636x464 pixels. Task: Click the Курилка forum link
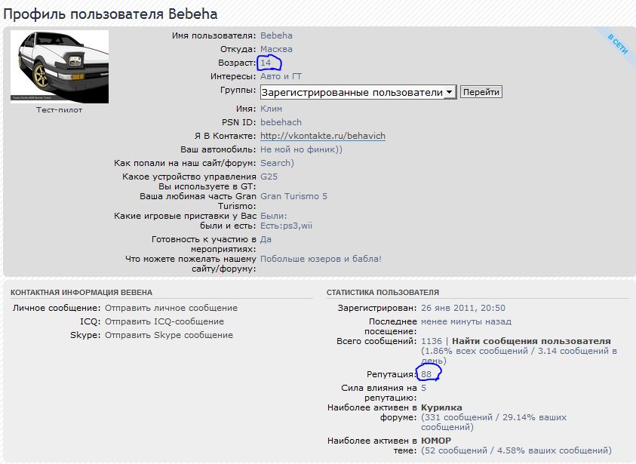[441, 407]
